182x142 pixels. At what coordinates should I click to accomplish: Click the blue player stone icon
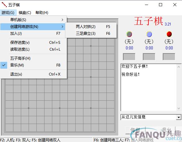149,34
